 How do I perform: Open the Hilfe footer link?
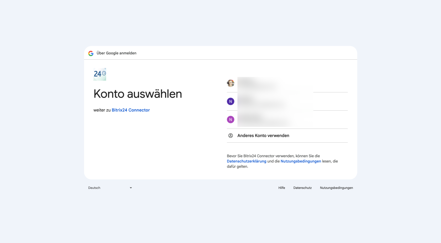[x=282, y=188]
